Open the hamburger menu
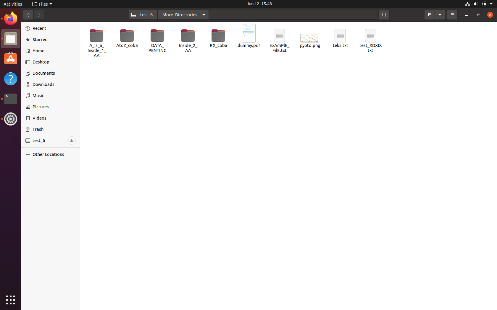The image size is (497, 310). [x=452, y=15]
